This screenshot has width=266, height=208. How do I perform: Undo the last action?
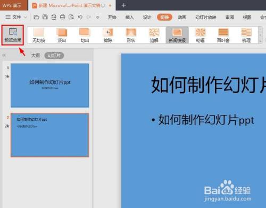pos(80,17)
